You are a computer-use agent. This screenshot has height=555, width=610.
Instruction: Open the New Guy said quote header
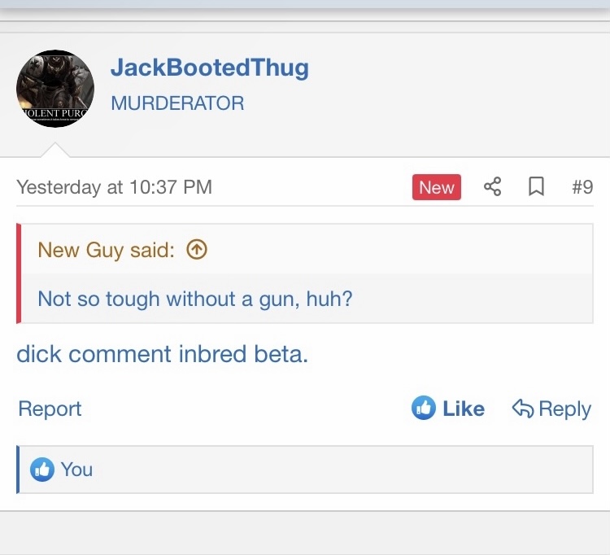pos(107,250)
